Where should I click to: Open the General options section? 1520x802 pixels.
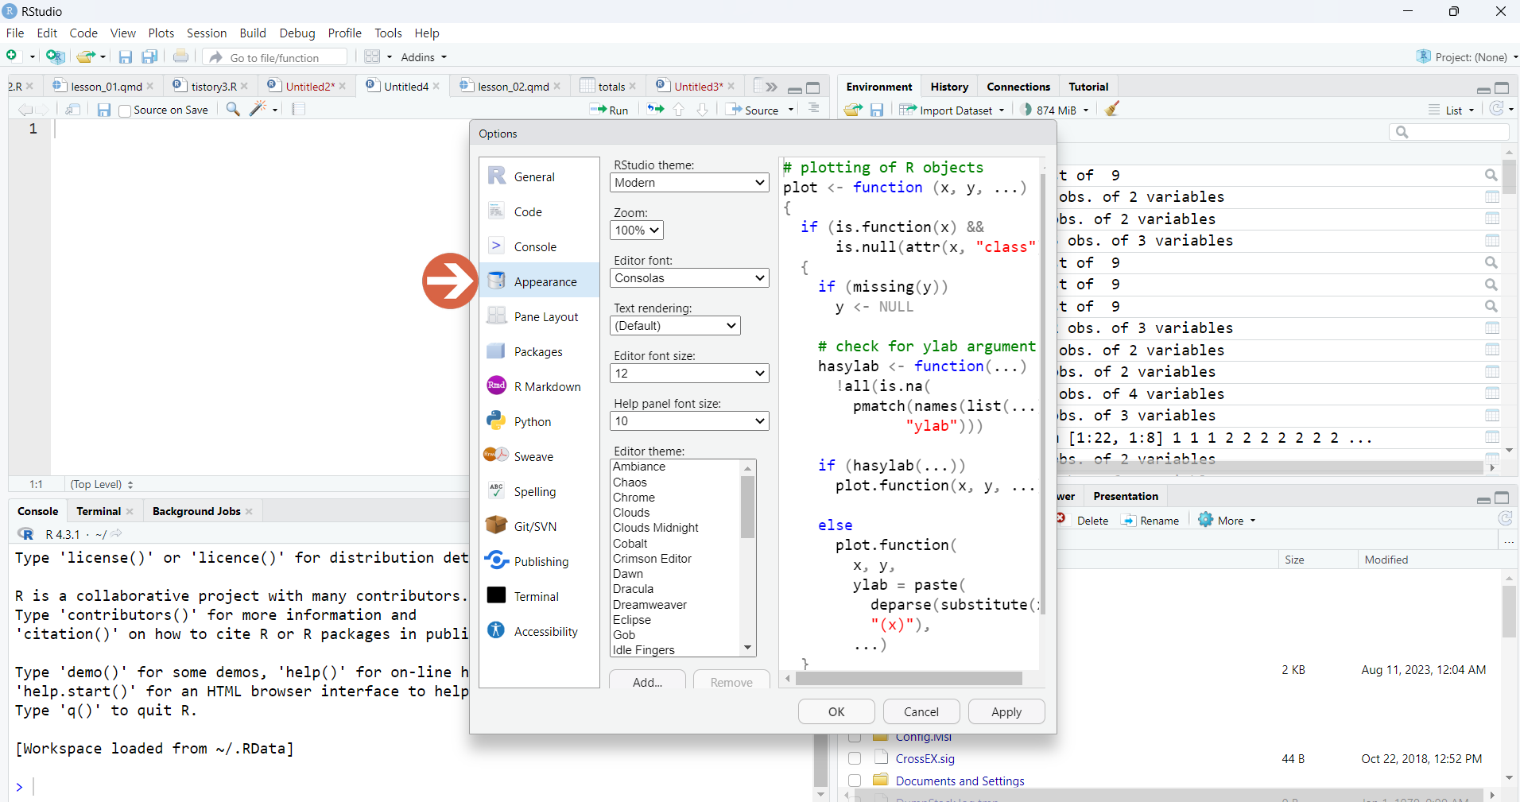click(539, 176)
